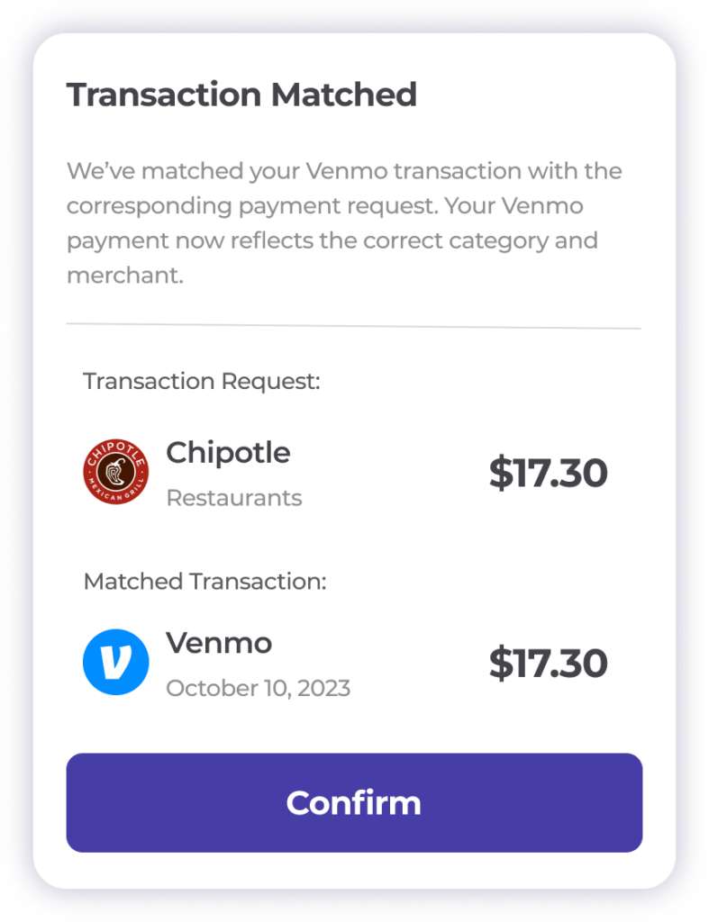Click the description line starting "payment now reflects"
The width and height of the screenshot is (709, 922).
click(332, 241)
